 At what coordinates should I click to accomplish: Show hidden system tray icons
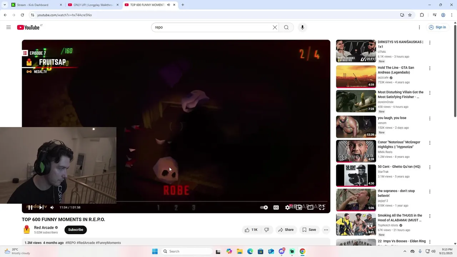(x=405, y=252)
